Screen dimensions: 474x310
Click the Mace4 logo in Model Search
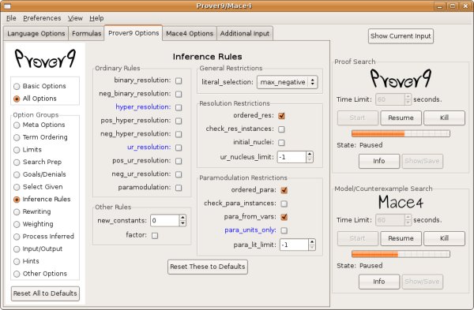401,202
